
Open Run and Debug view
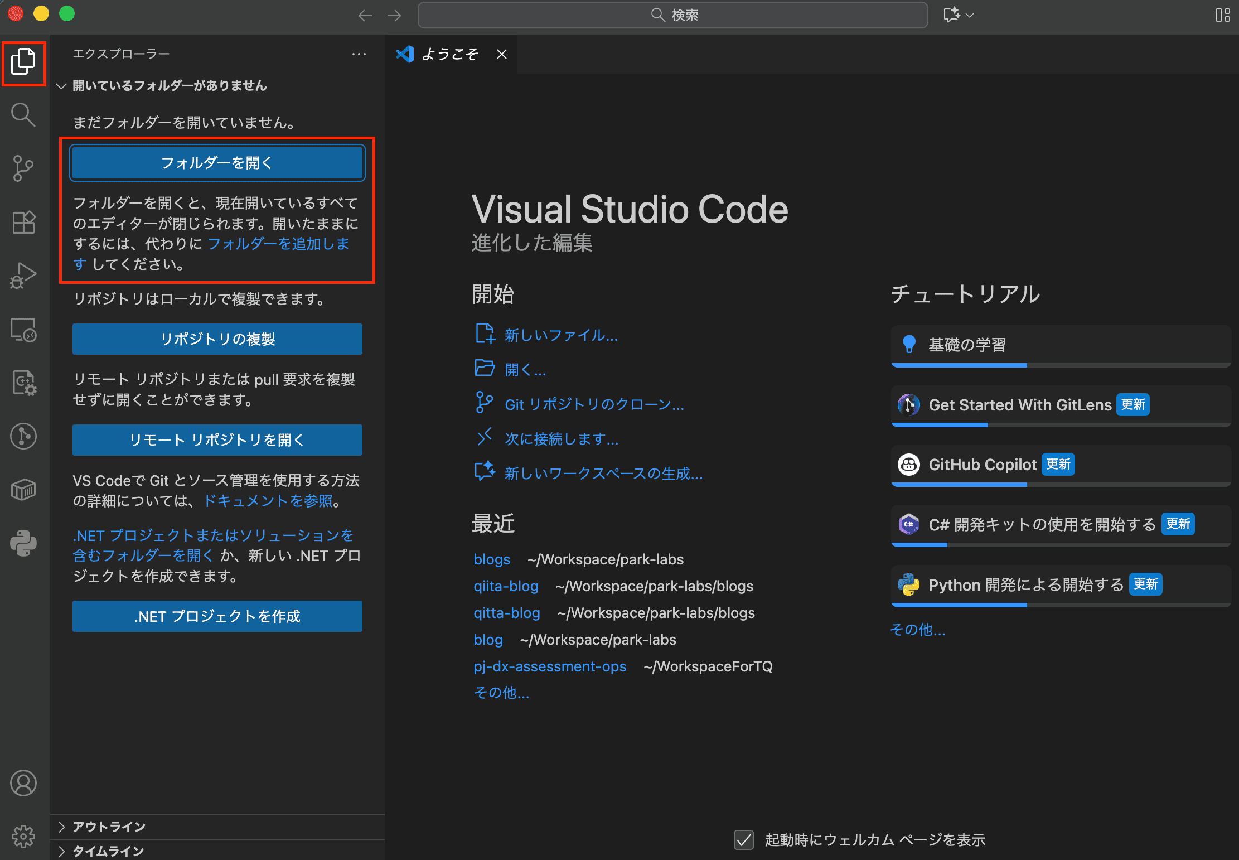click(23, 276)
